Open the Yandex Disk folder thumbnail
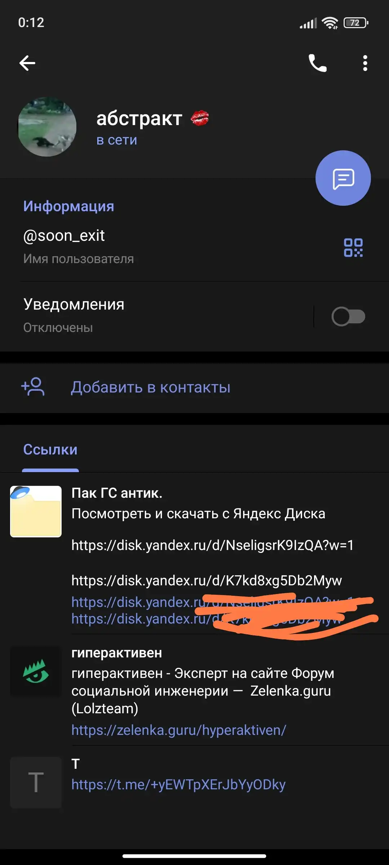The image size is (389, 865). [36, 511]
